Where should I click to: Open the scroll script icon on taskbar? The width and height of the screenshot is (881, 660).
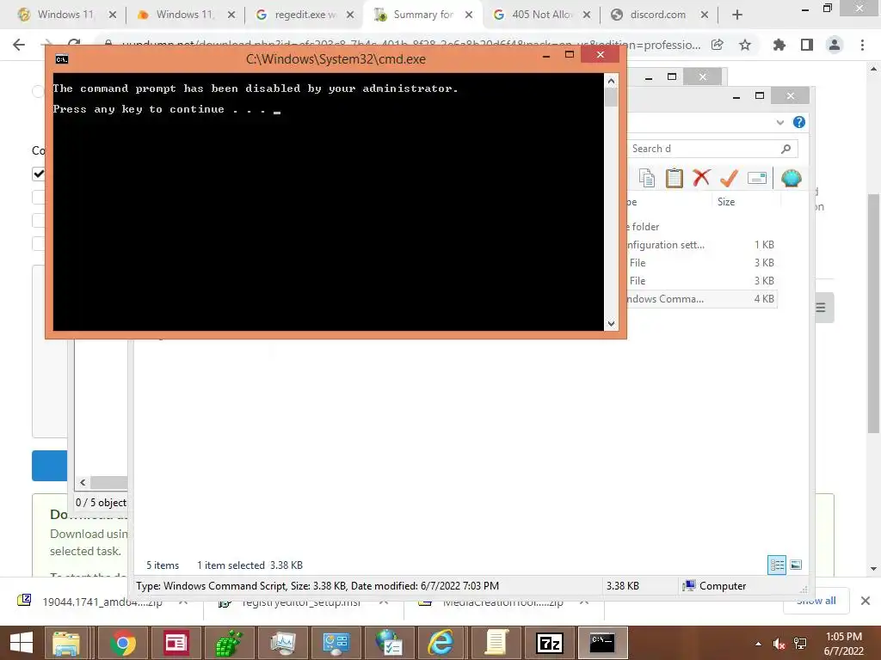click(496, 643)
